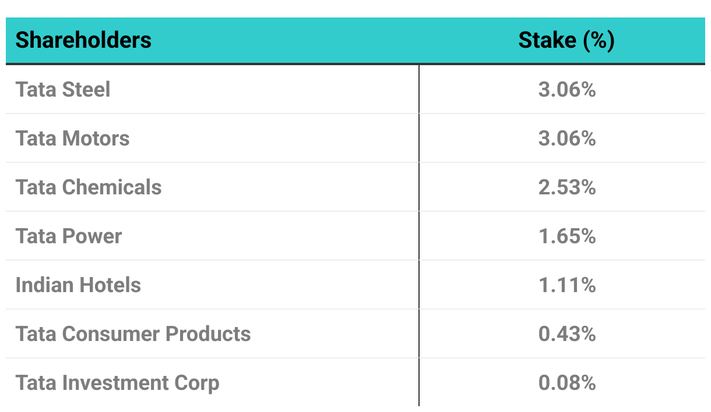Select the Tata Motors row label
The image size is (711, 412).
(73, 138)
